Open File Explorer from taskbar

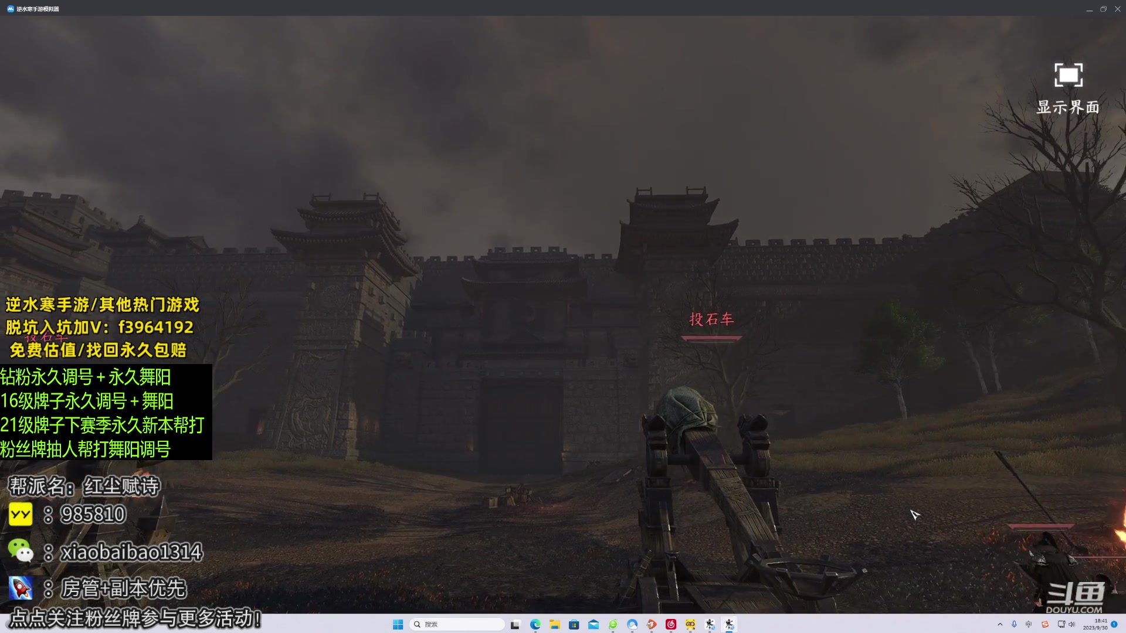(x=554, y=624)
